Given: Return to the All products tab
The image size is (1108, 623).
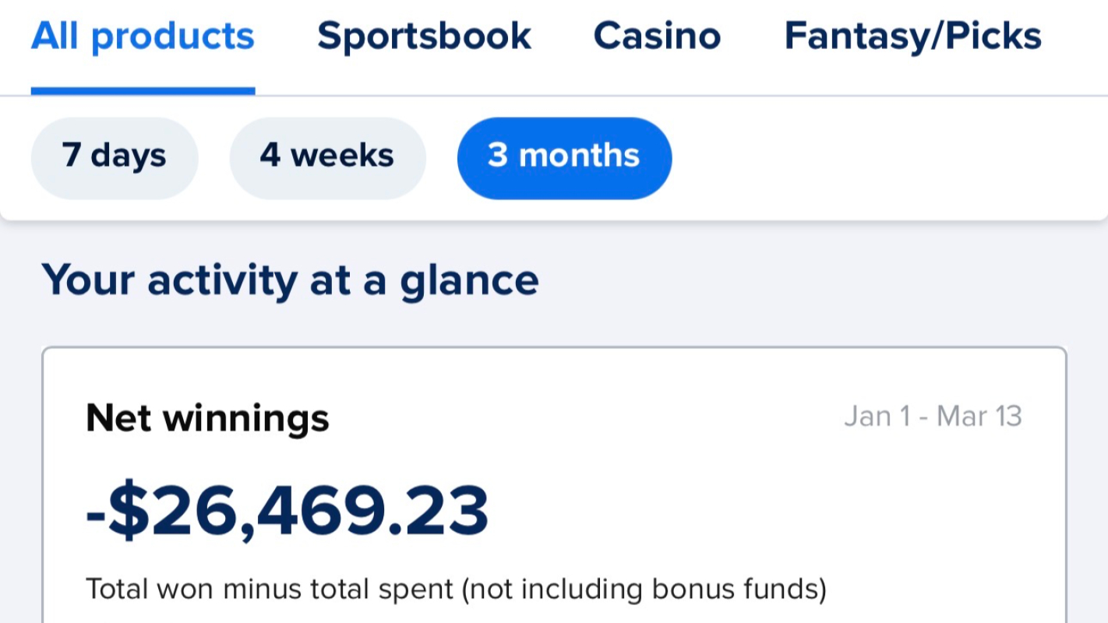Looking at the screenshot, I should pyautogui.click(x=142, y=36).
